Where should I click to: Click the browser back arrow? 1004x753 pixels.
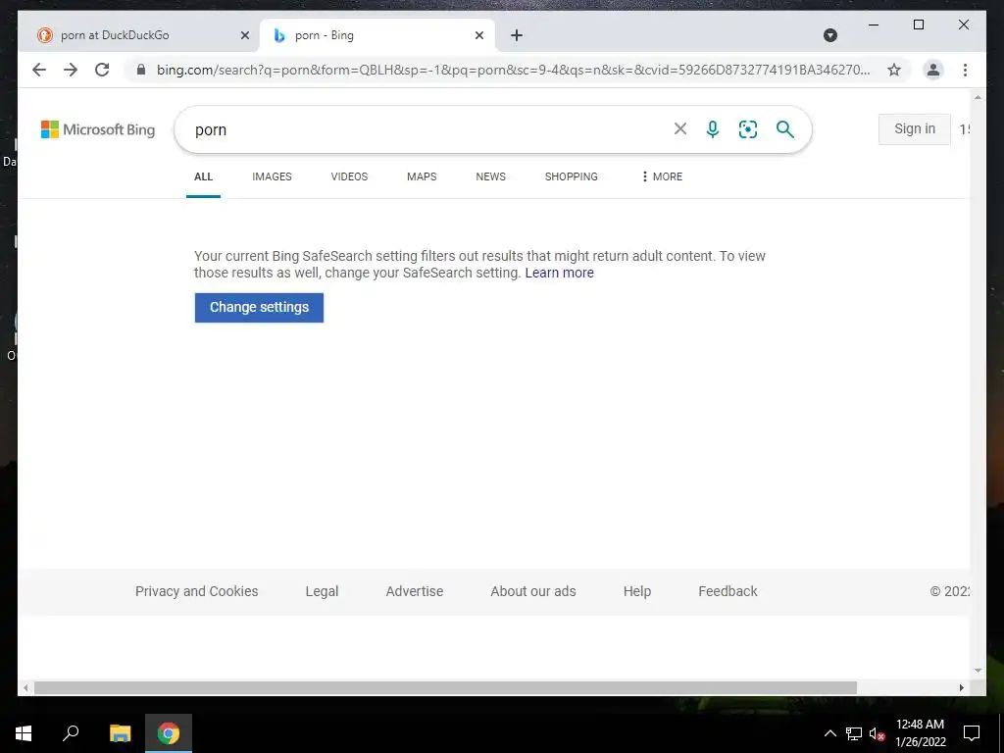click(x=39, y=70)
